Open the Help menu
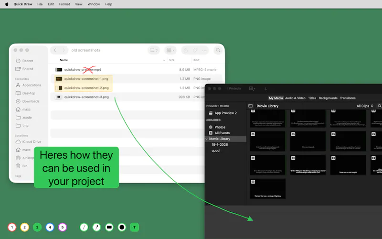 tap(109, 4)
